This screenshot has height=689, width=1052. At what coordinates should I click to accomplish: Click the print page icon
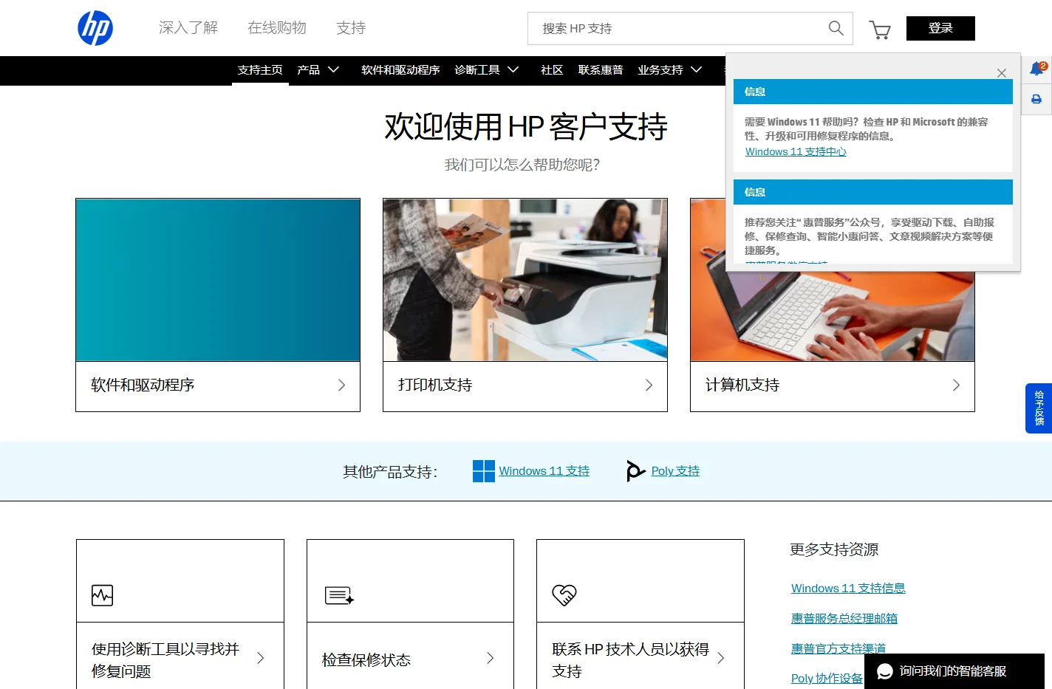1036,99
